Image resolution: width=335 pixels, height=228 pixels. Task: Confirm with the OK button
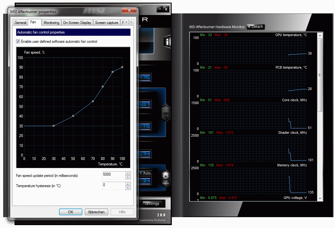[71, 212]
